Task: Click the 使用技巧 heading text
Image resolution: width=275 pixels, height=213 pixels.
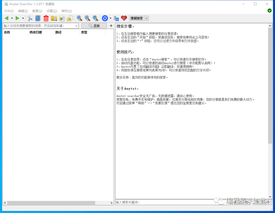Action: pyautogui.click(x=125, y=52)
